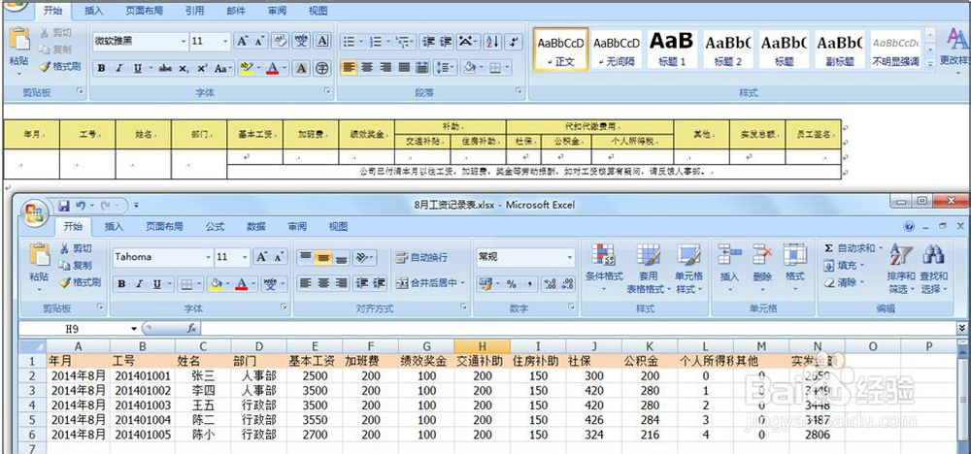
Task: Apply strikethrough in the Word font group
Action: coord(165,68)
